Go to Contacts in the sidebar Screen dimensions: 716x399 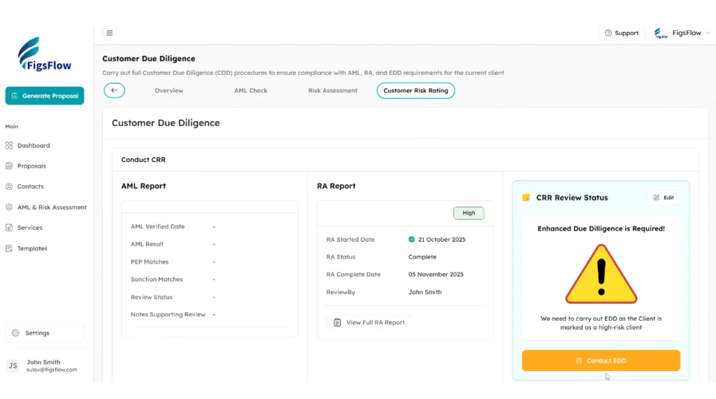pos(30,187)
